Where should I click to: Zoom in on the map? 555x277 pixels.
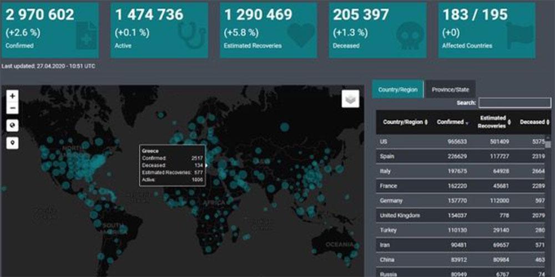coord(13,96)
